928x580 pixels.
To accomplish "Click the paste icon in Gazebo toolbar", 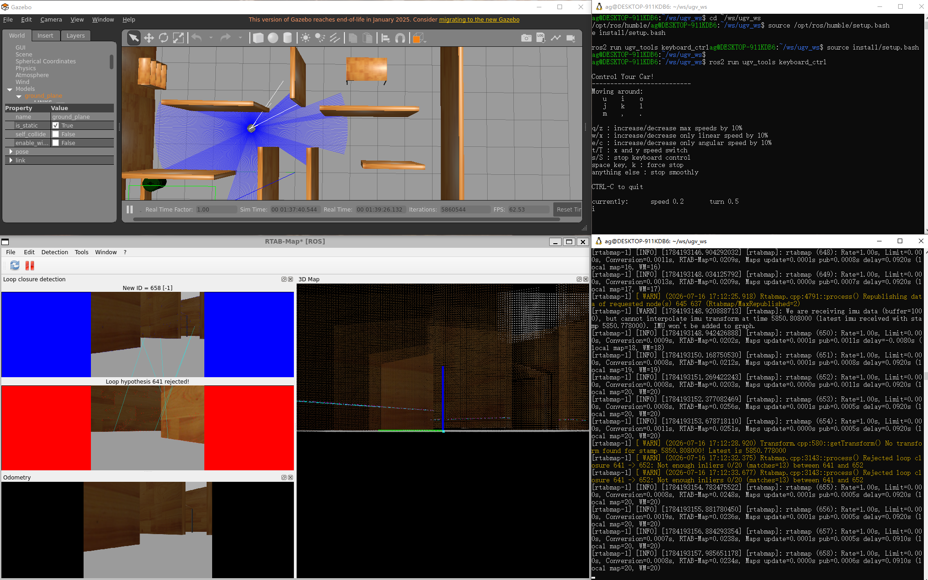I will coord(367,38).
